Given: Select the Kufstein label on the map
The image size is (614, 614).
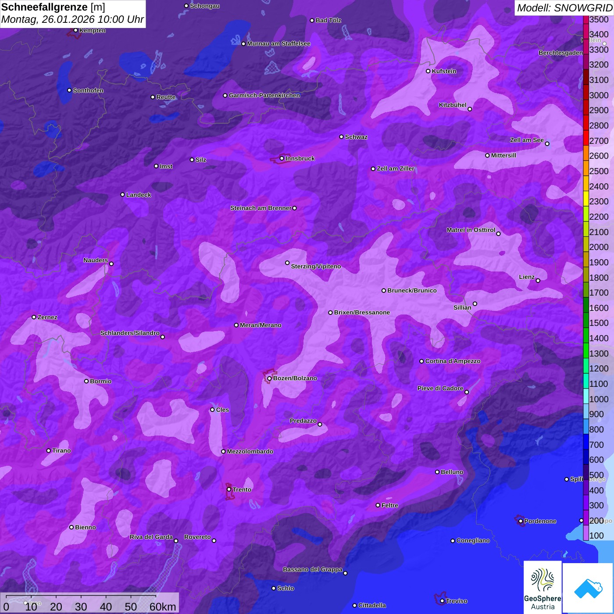Looking at the screenshot, I should click(444, 71).
